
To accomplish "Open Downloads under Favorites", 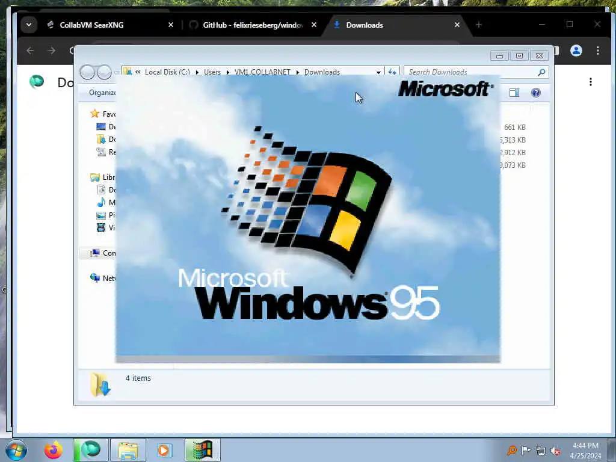I will click(106, 139).
